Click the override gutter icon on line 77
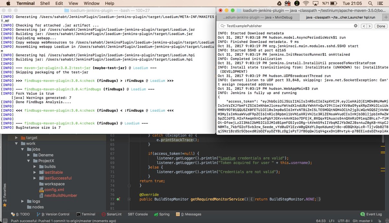The image size is (389, 223). point(118,199)
